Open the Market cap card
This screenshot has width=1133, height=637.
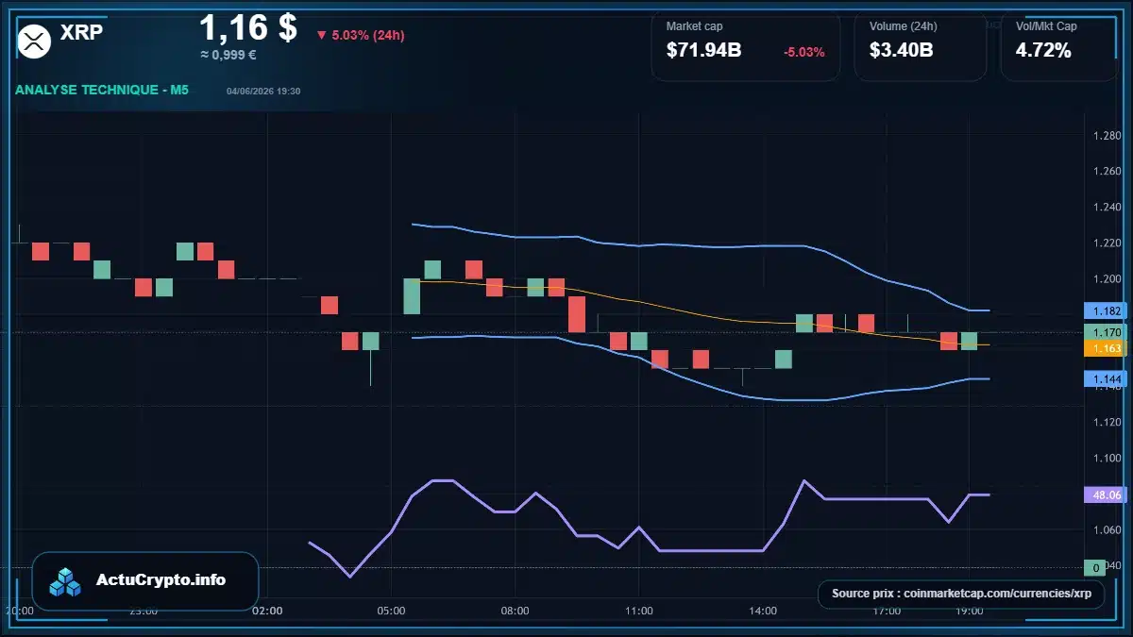(745, 46)
